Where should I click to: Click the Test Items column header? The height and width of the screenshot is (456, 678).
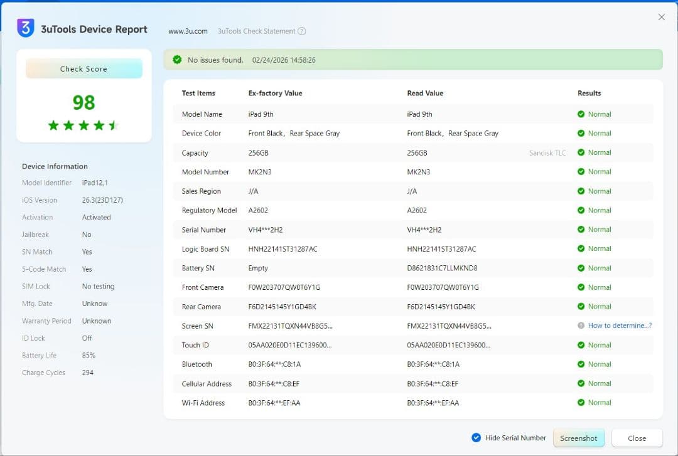point(198,93)
